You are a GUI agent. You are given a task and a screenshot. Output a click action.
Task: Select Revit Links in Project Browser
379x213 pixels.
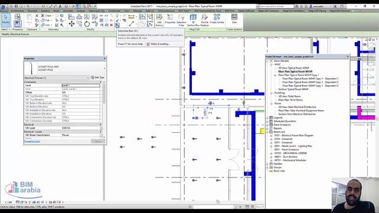(279, 171)
